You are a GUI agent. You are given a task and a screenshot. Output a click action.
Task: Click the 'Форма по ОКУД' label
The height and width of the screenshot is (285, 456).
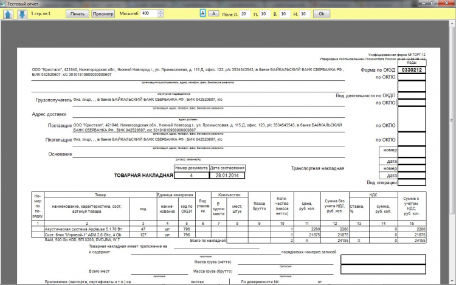378,70
